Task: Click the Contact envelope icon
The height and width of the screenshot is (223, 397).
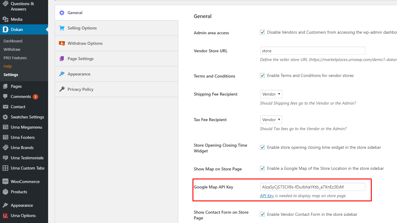Action: point(5,107)
